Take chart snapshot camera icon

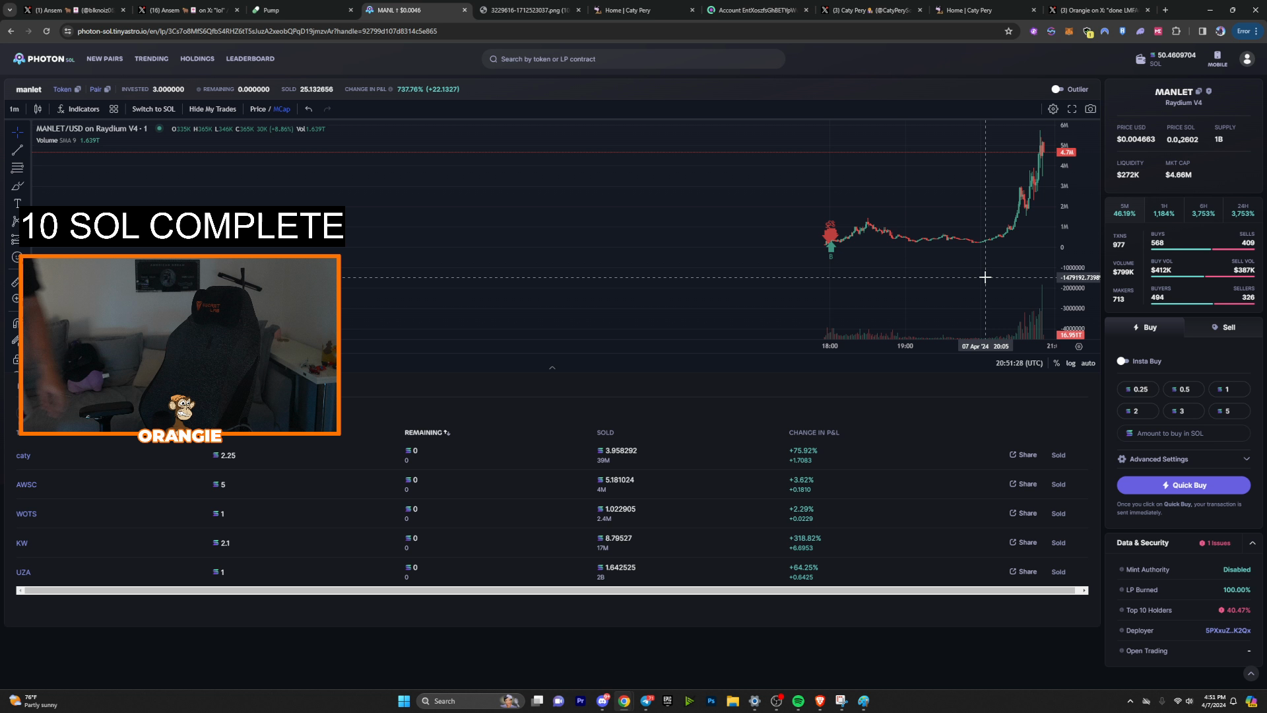(x=1091, y=109)
